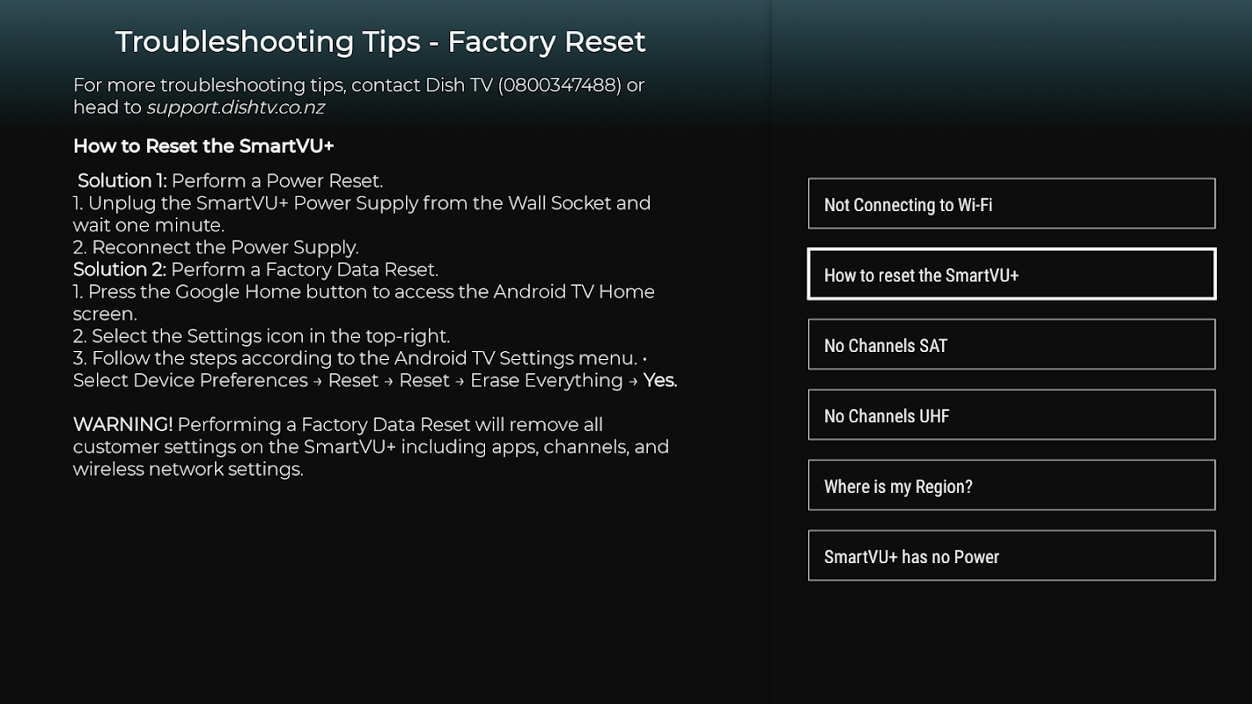Click the Solution 1 label
Viewport: 1252px width, 704px height.
(x=122, y=181)
